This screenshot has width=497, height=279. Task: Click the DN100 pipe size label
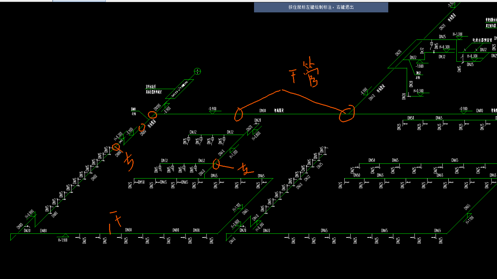point(158,107)
